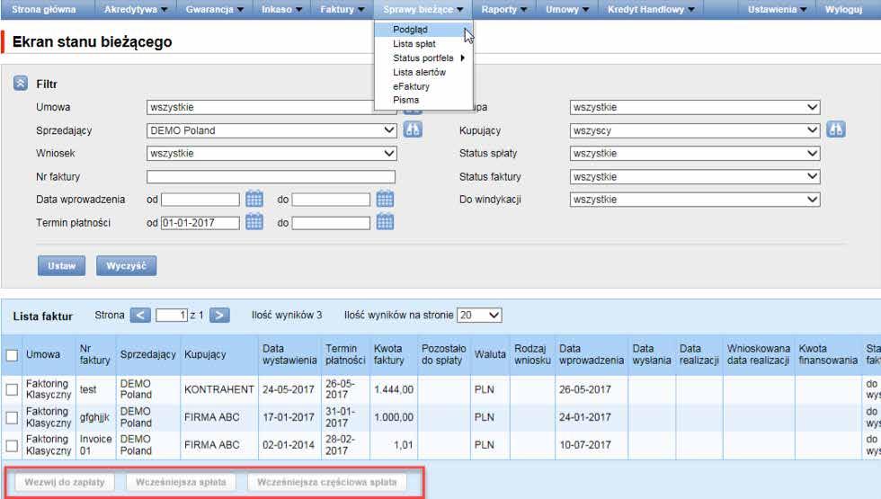Focus the page number input field
The height and width of the screenshot is (499, 881).
[172, 316]
